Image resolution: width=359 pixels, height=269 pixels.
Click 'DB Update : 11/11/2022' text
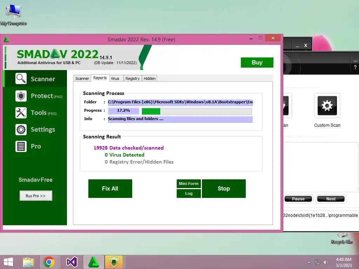[x=115, y=63]
